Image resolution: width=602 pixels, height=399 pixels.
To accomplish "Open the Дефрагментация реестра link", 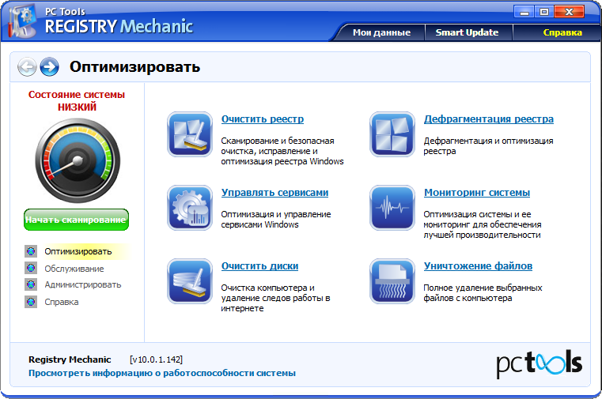I will pyautogui.click(x=489, y=119).
